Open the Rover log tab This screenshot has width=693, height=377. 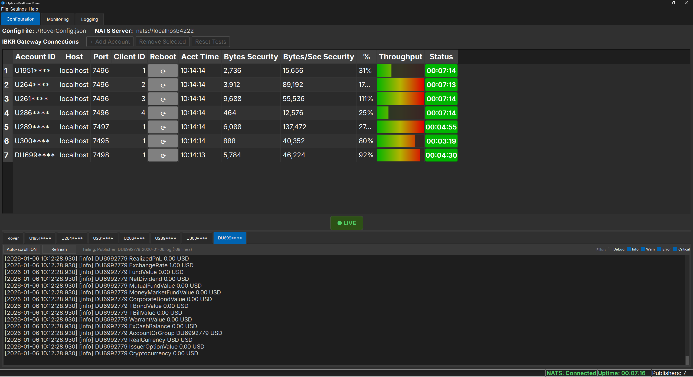pyautogui.click(x=13, y=238)
